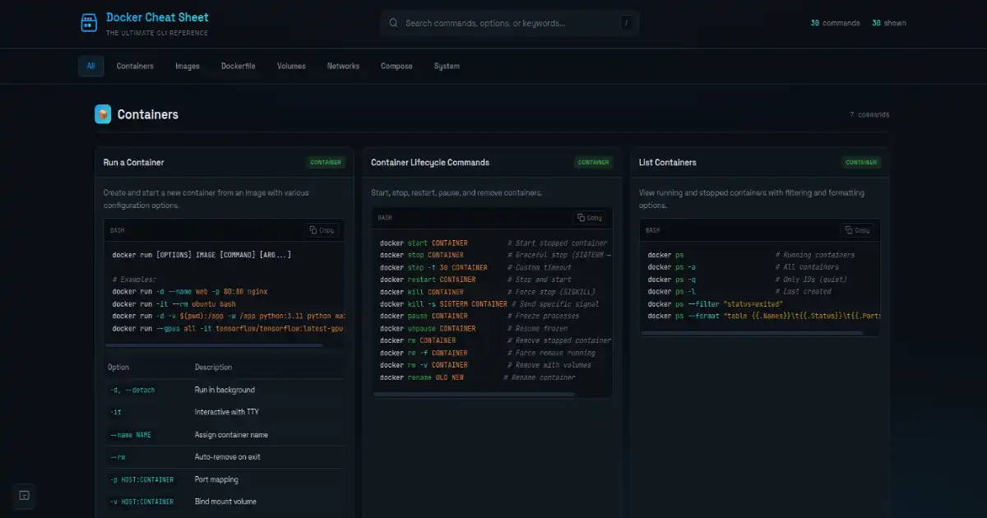Go to the Volumes tab
Image resolution: width=987 pixels, height=518 pixels.
(x=291, y=66)
